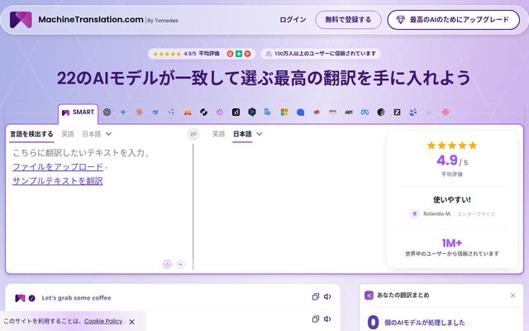Select the faded V-shaped model icon
Viewport: 529px width, 331px height.
[429, 113]
